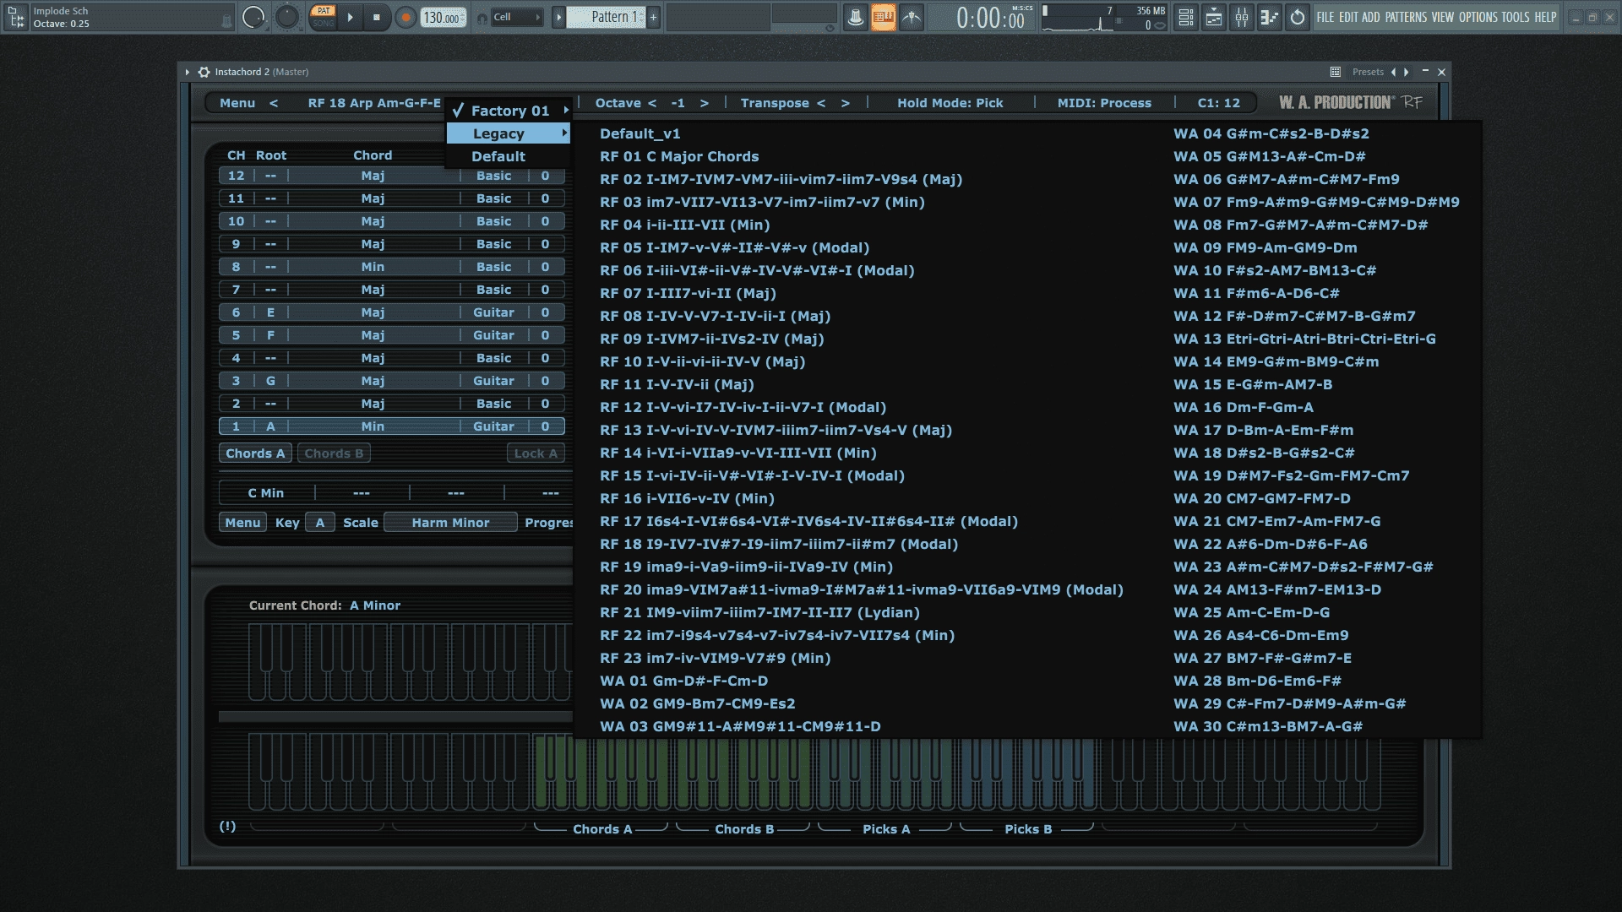
Task: Open the Harm Minor scale dropdown
Action: [450, 523]
